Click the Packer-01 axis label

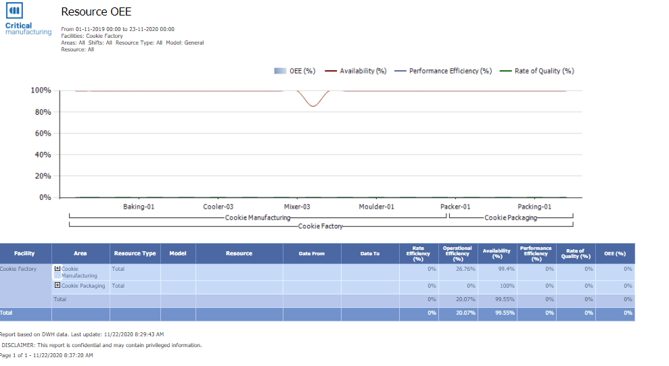tap(455, 207)
